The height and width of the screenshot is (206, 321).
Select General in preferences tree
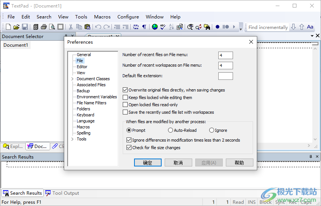84,55
